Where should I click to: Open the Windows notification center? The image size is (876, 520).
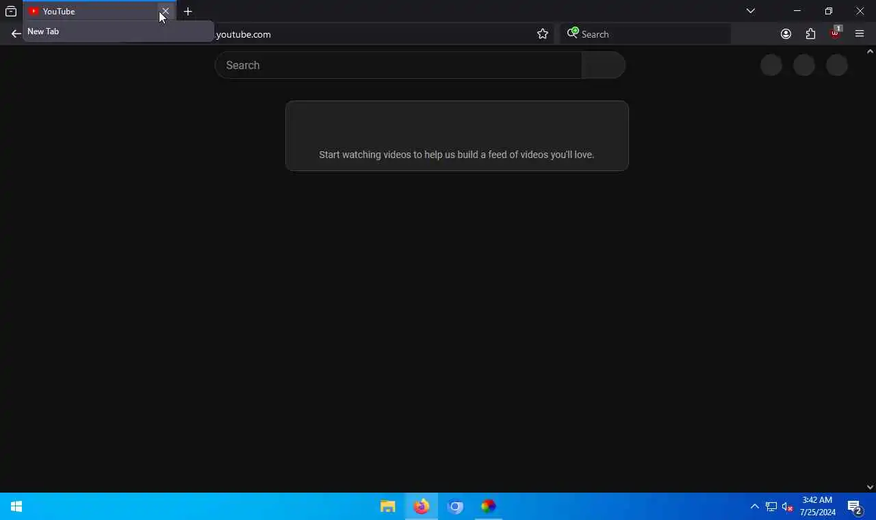tap(854, 506)
